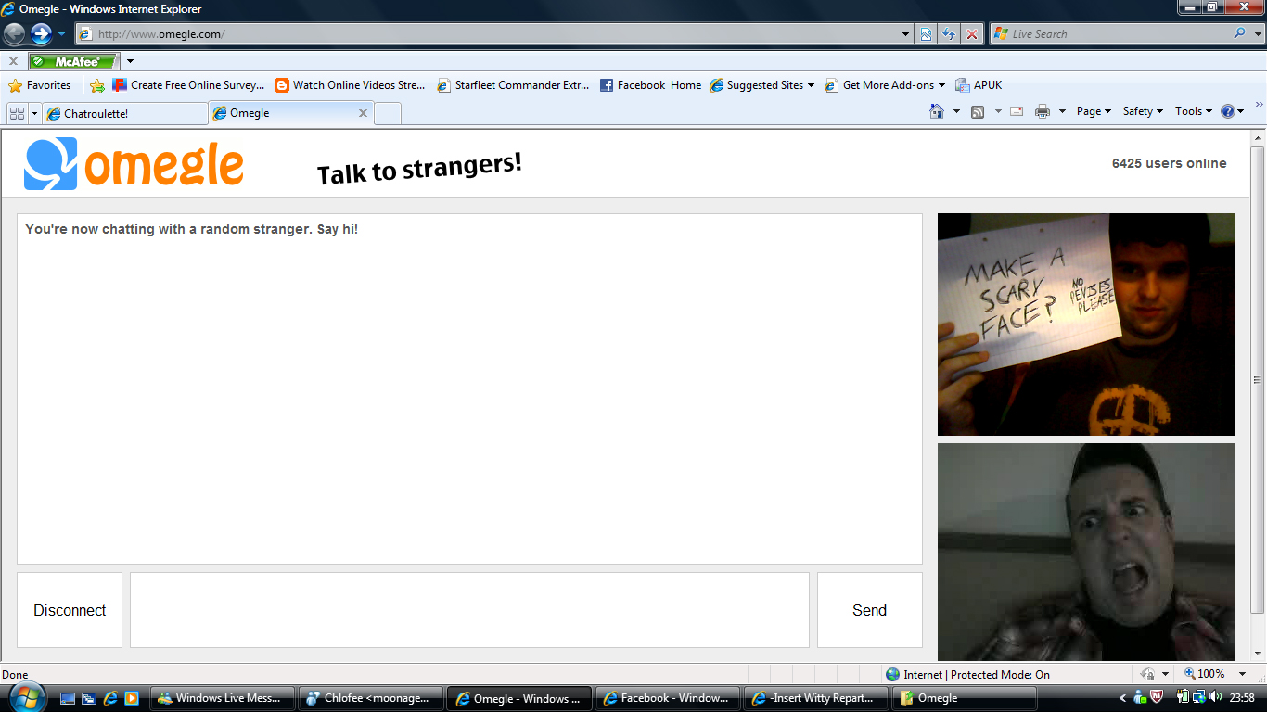Click the Send button
This screenshot has width=1267, height=712.
(x=870, y=610)
